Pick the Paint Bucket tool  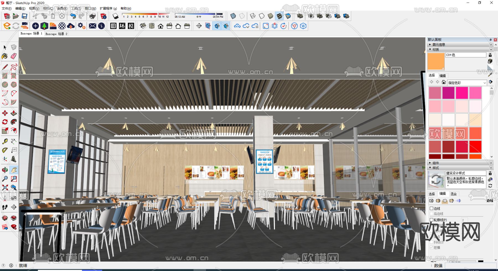pos(5,56)
